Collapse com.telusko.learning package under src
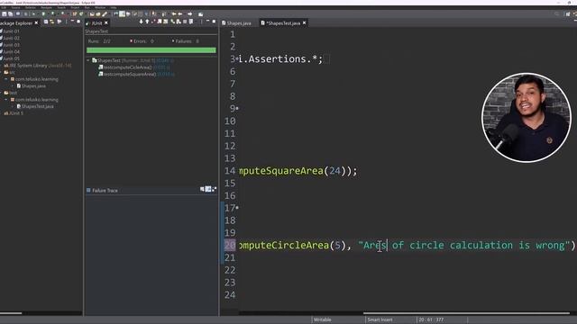The width and height of the screenshot is (577, 324). 6,79
